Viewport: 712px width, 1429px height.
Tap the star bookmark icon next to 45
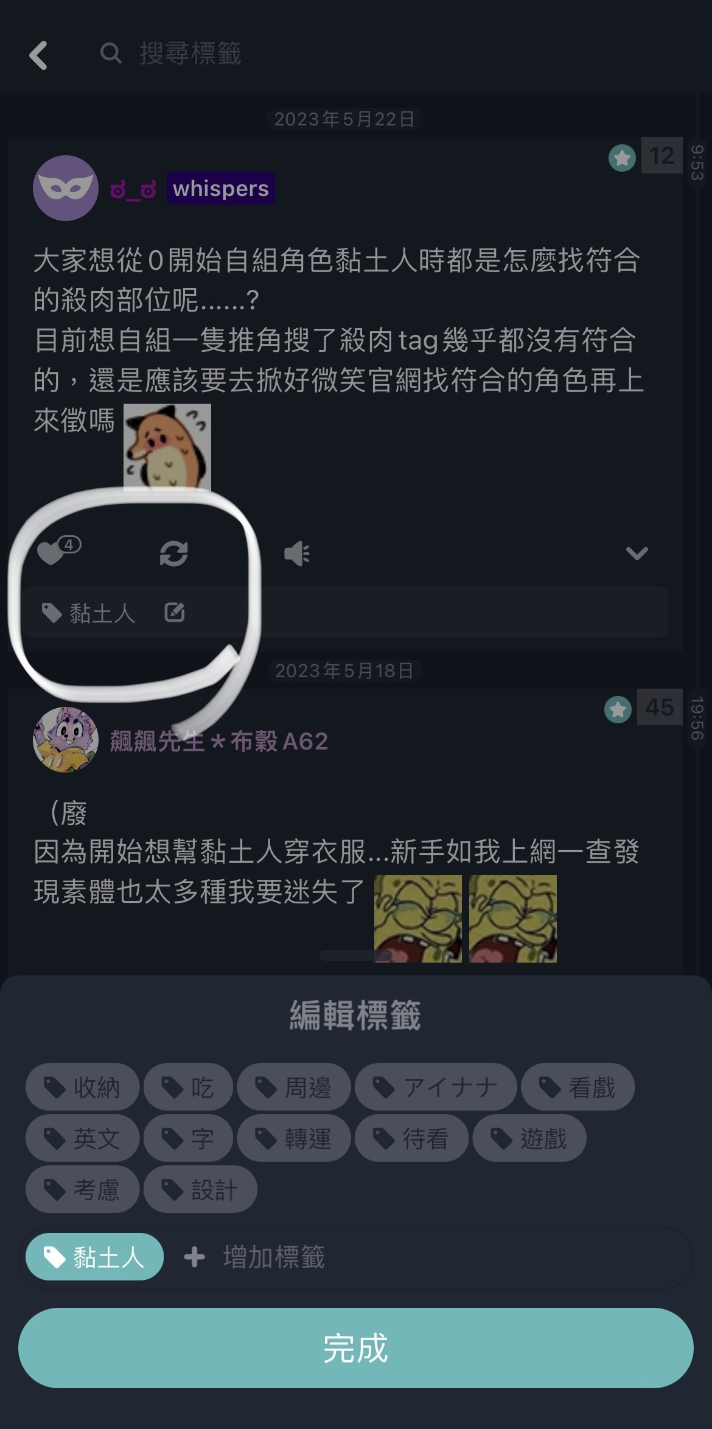(x=618, y=709)
